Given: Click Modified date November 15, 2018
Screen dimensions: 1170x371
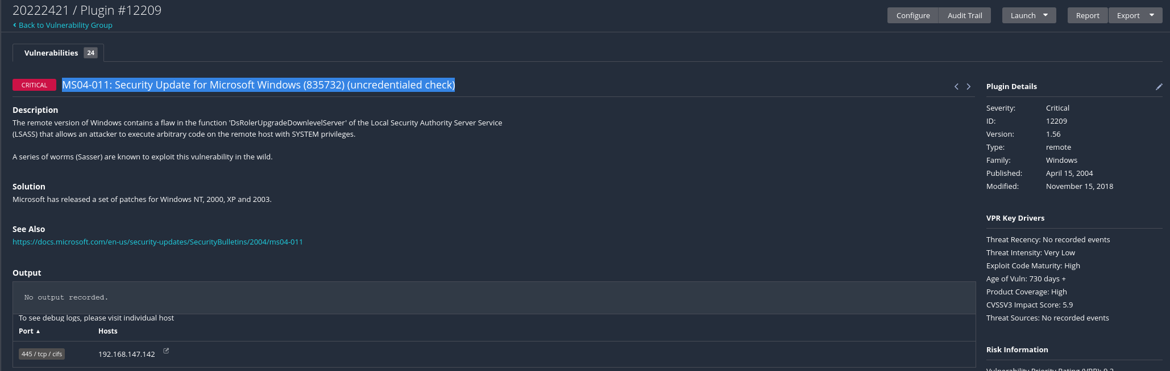Looking at the screenshot, I should point(1080,186).
